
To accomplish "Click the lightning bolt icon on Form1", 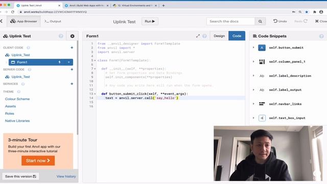I will coord(59,62).
